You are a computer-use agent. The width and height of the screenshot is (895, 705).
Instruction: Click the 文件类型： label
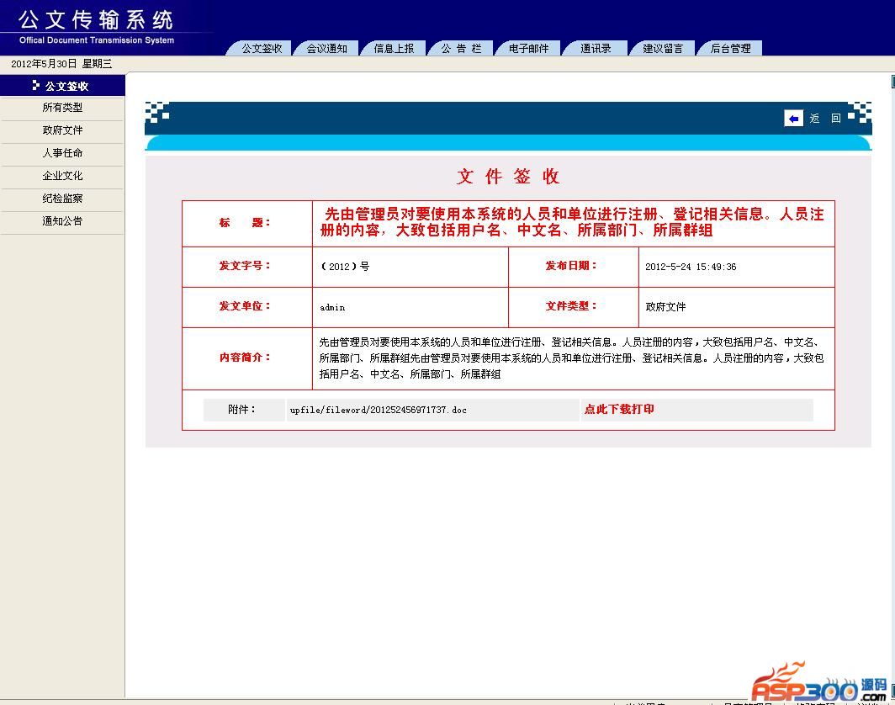click(571, 306)
